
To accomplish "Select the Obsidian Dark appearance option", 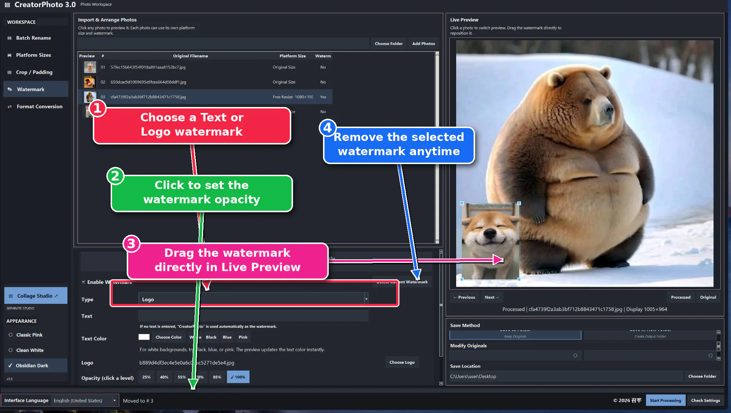I will pyautogui.click(x=36, y=366).
